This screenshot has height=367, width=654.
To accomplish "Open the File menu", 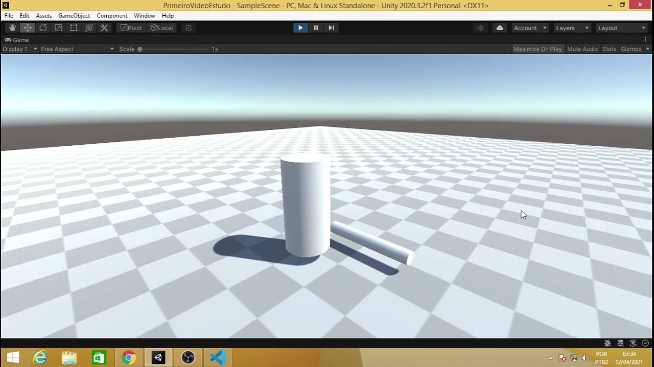I will click(x=9, y=16).
